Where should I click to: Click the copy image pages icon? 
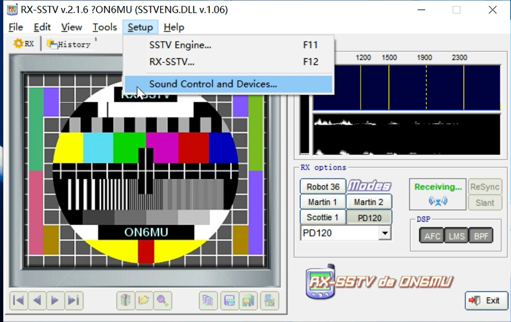point(208,300)
